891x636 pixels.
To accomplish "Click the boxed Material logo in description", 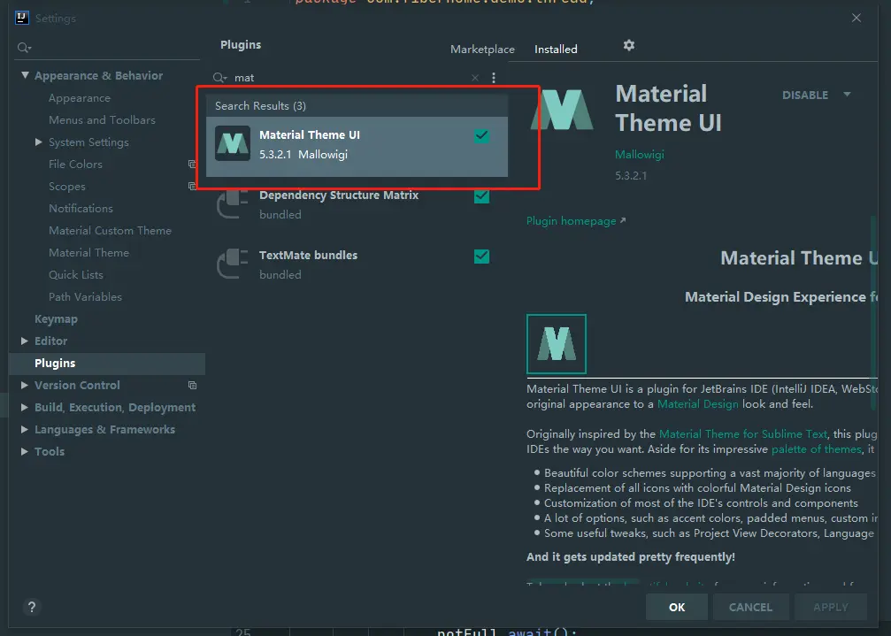I will tap(557, 344).
